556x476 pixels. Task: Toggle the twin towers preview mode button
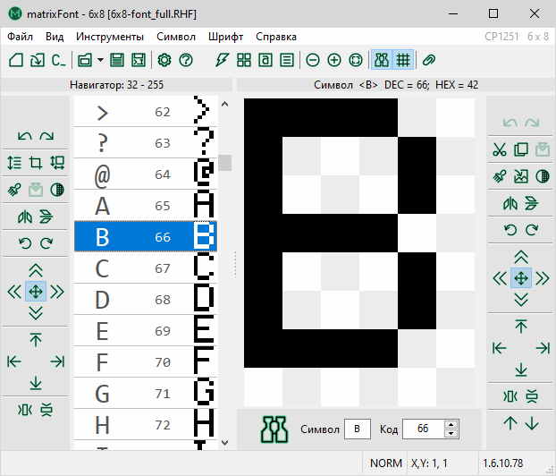click(x=382, y=60)
